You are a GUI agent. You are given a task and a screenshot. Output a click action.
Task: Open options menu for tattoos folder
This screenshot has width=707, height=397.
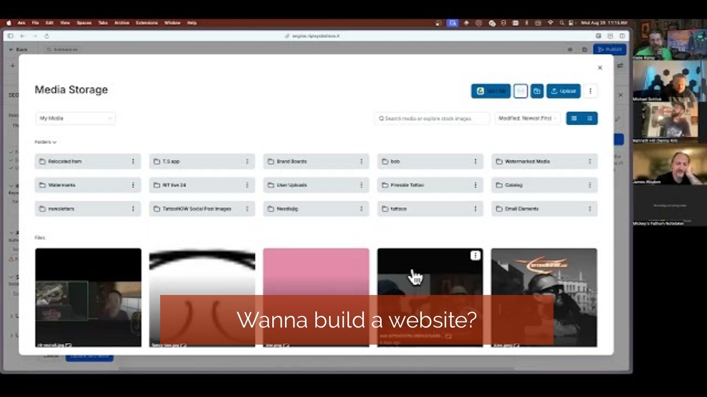[475, 209]
